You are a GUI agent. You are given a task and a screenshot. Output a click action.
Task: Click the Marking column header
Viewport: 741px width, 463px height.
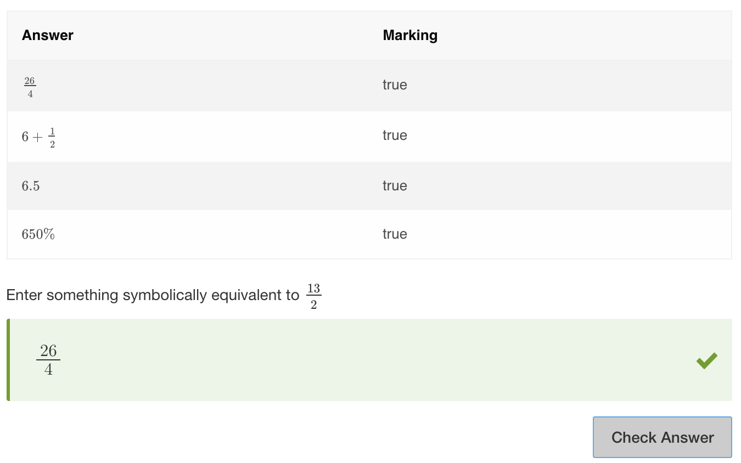tap(410, 35)
